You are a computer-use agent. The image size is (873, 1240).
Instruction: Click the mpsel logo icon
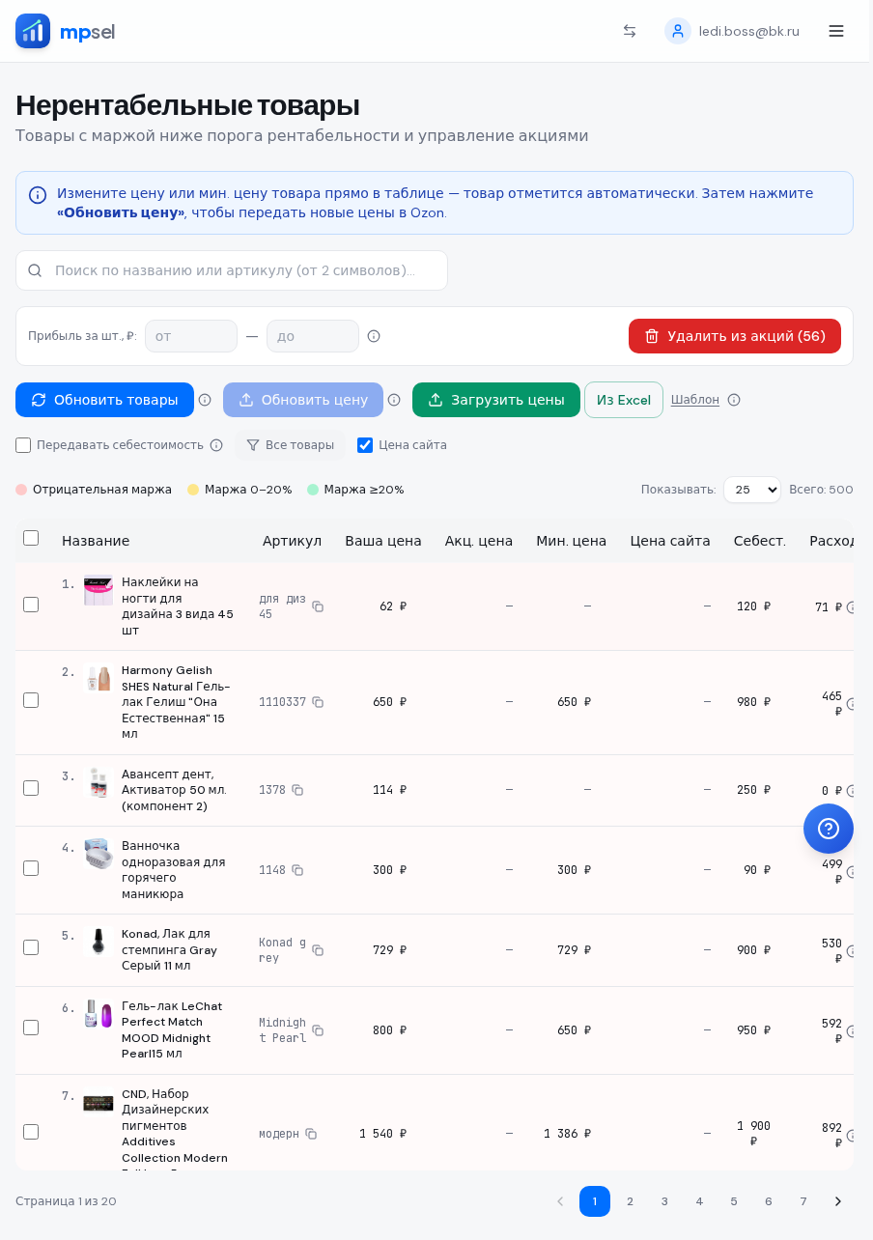coord(33,31)
